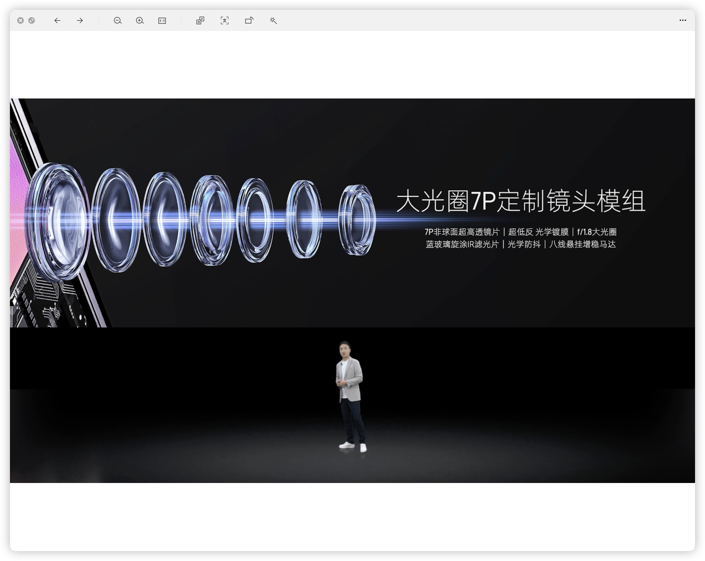
Task: Open the magic wand enhance tool
Action: coord(273,20)
